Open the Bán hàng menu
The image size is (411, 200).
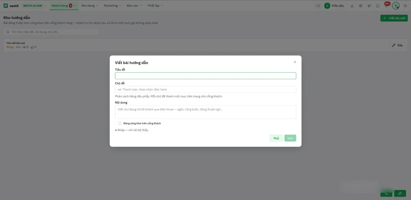[x=90, y=6]
